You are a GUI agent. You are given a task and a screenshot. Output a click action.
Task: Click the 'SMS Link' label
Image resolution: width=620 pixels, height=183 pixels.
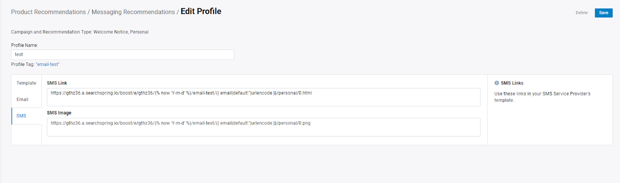pyautogui.click(x=57, y=83)
